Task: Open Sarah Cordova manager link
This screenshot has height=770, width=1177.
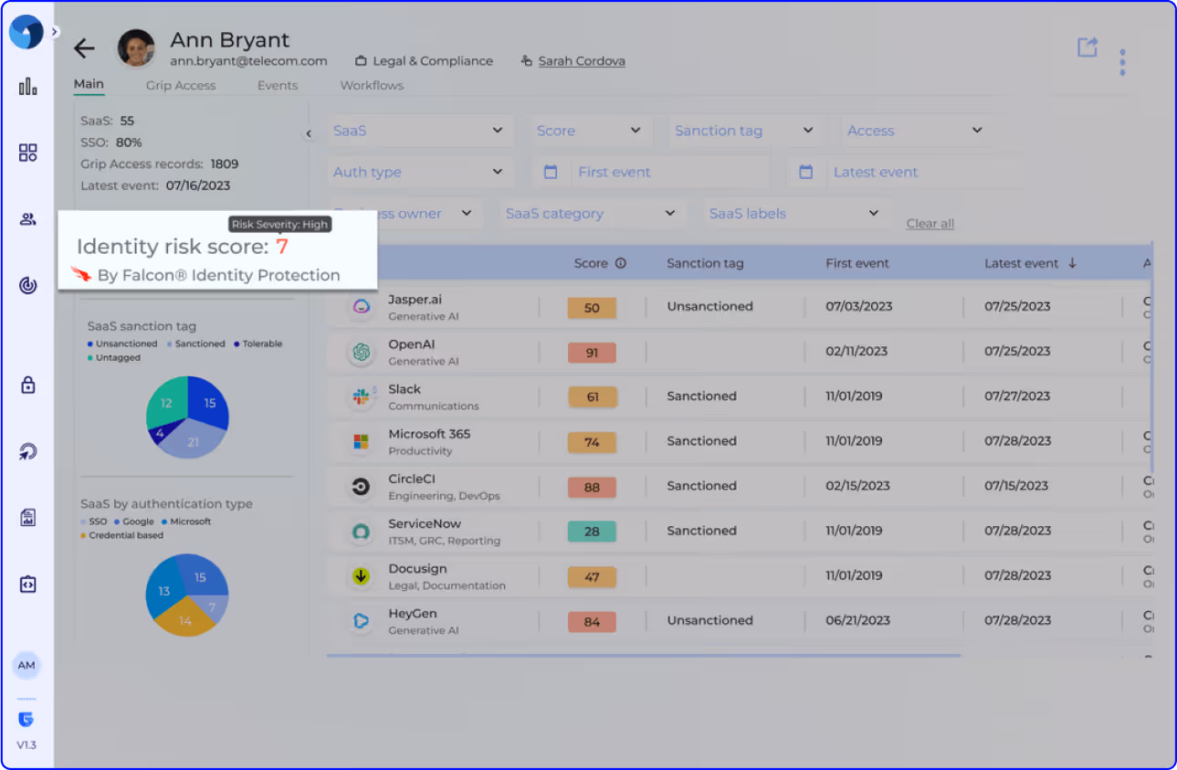Action: point(582,61)
